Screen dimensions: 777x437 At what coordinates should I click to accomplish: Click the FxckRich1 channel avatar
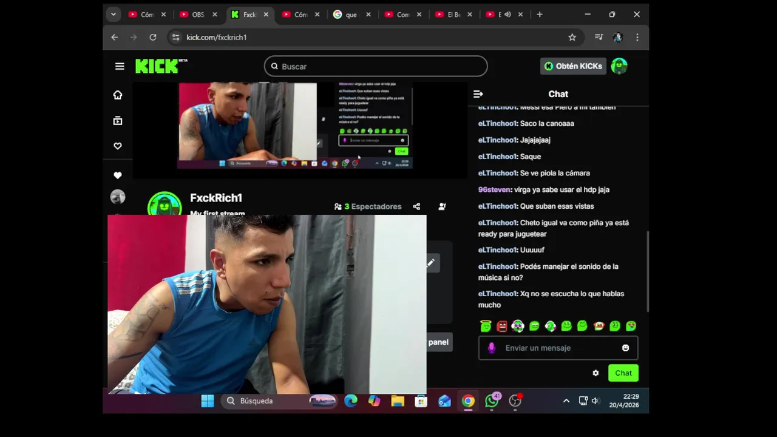coord(165,204)
